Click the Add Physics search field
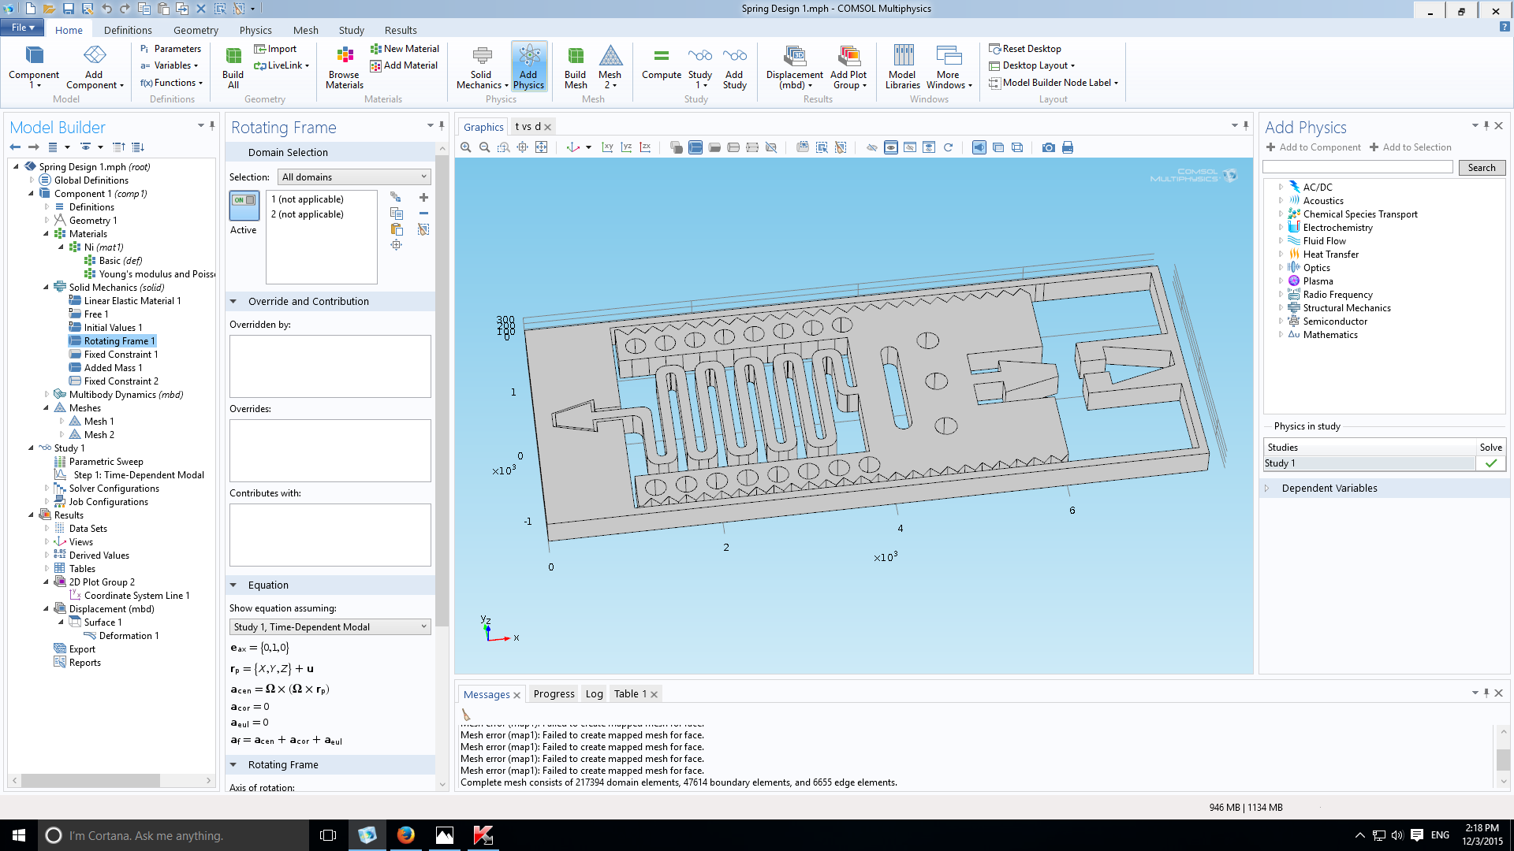The height and width of the screenshot is (851, 1514). 1357,167
